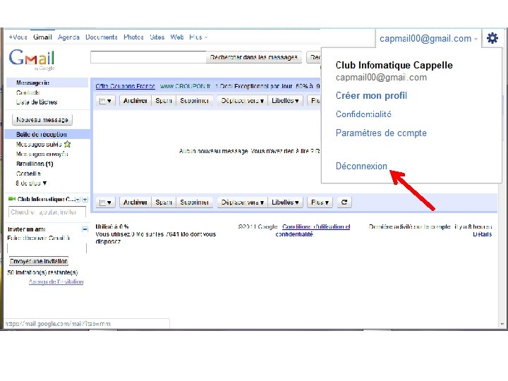Screen dimensions: 508x381
Task: Click top Supprimer button
Action: pyautogui.click(x=195, y=101)
